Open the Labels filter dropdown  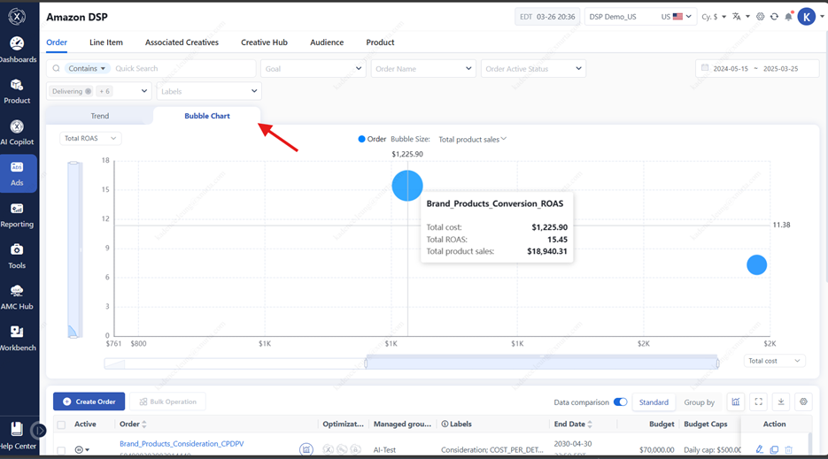pyautogui.click(x=209, y=91)
